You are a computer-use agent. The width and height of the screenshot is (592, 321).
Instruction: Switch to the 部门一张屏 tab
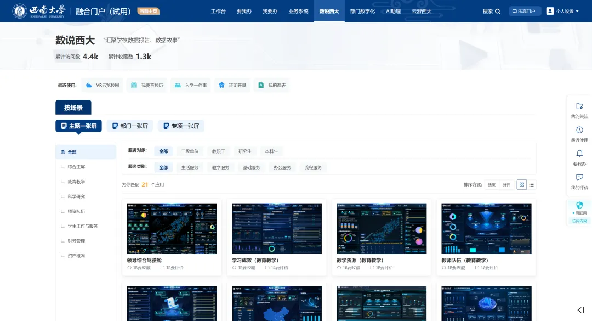(131, 126)
